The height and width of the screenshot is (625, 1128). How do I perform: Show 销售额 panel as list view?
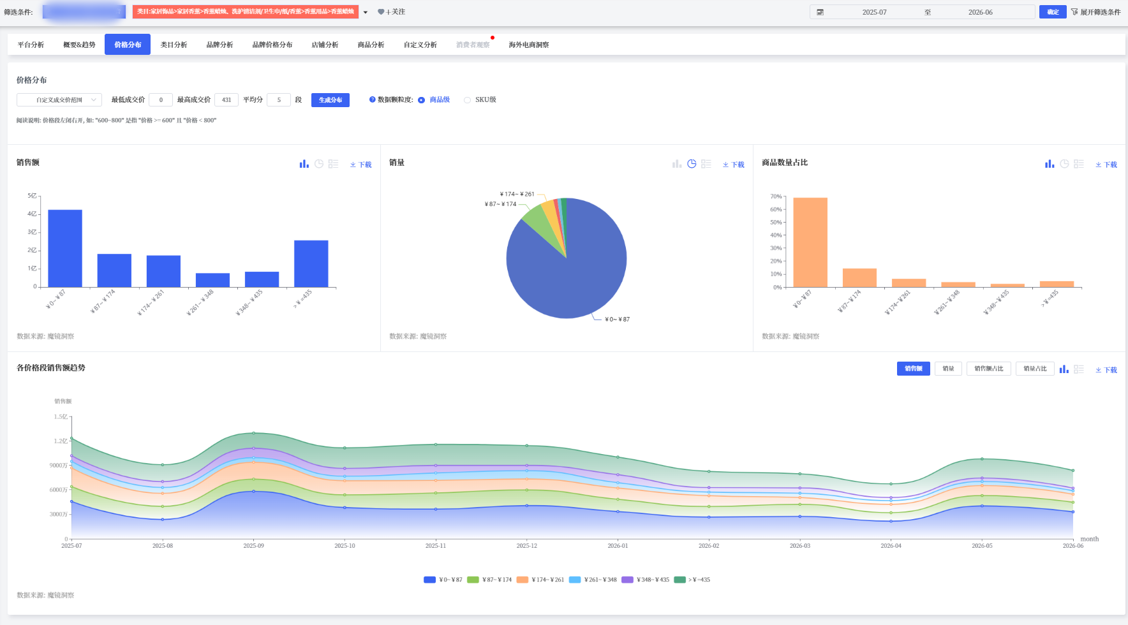333,164
